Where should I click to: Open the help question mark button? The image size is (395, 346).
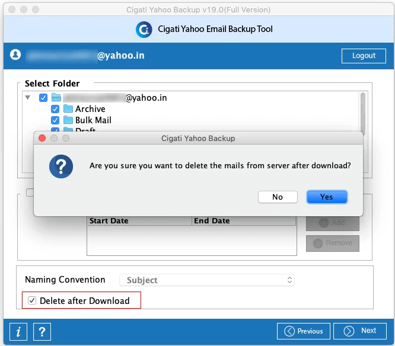pyautogui.click(x=42, y=331)
